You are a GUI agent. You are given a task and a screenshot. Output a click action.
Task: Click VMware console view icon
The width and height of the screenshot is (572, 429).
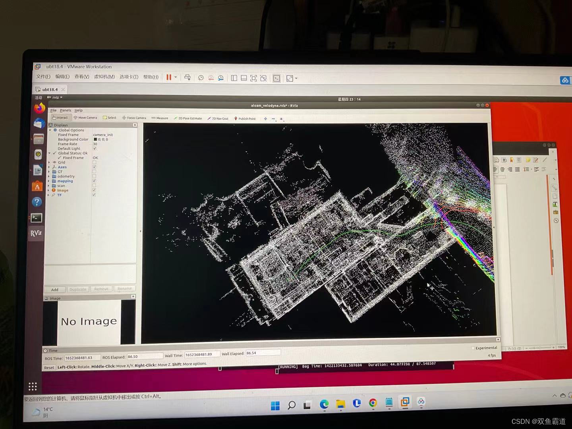(276, 78)
